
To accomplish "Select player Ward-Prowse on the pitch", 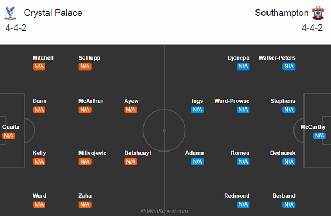I will coord(232,101).
